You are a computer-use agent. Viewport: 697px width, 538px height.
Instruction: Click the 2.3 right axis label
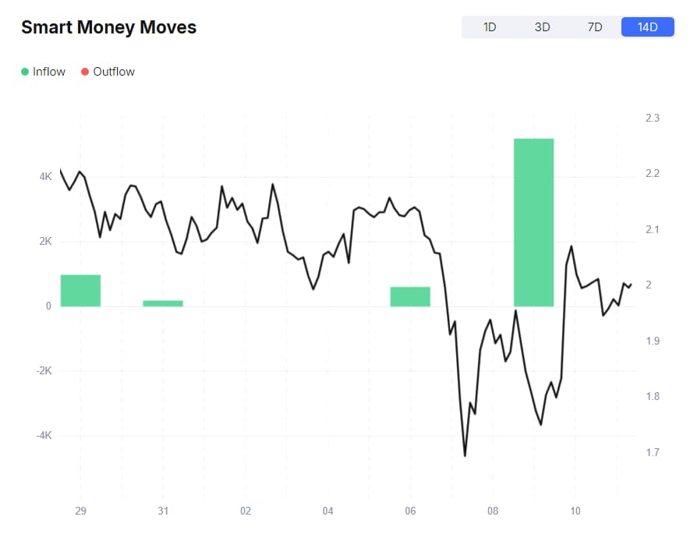653,118
